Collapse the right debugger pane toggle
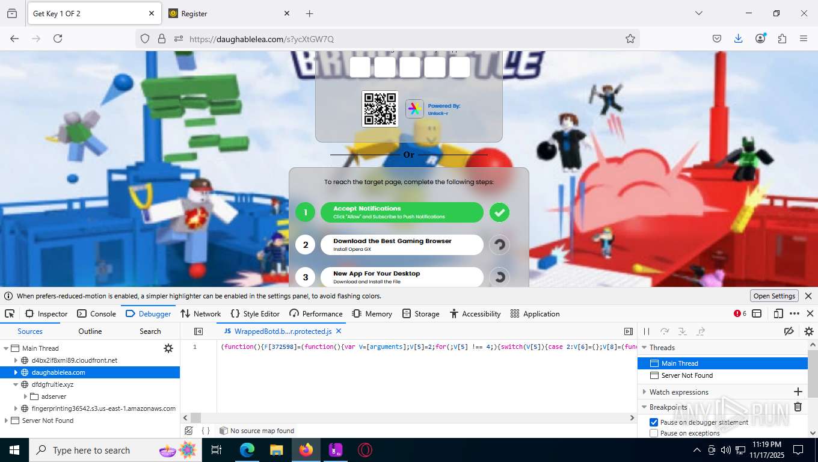 [x=629, y=331]
